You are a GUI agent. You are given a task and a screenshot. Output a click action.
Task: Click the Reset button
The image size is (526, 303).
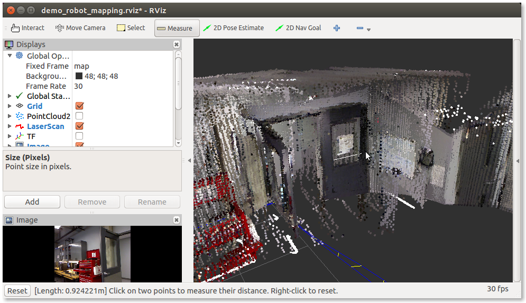tap(17, 290)
